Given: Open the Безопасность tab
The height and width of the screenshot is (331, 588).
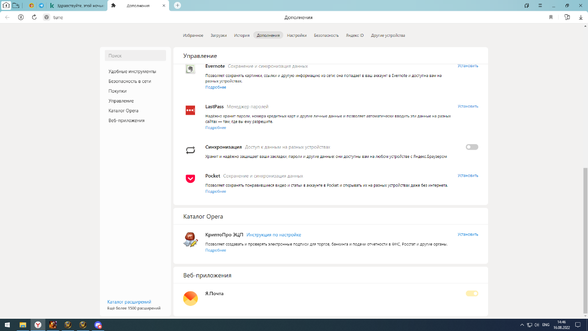Looking at the screenshot, I should (x=326, y=35).
